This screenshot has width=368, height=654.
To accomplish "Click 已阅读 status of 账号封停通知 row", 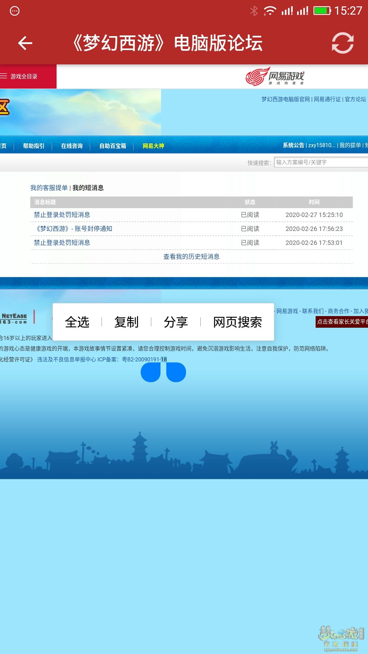I will click(x=250, y=229).
